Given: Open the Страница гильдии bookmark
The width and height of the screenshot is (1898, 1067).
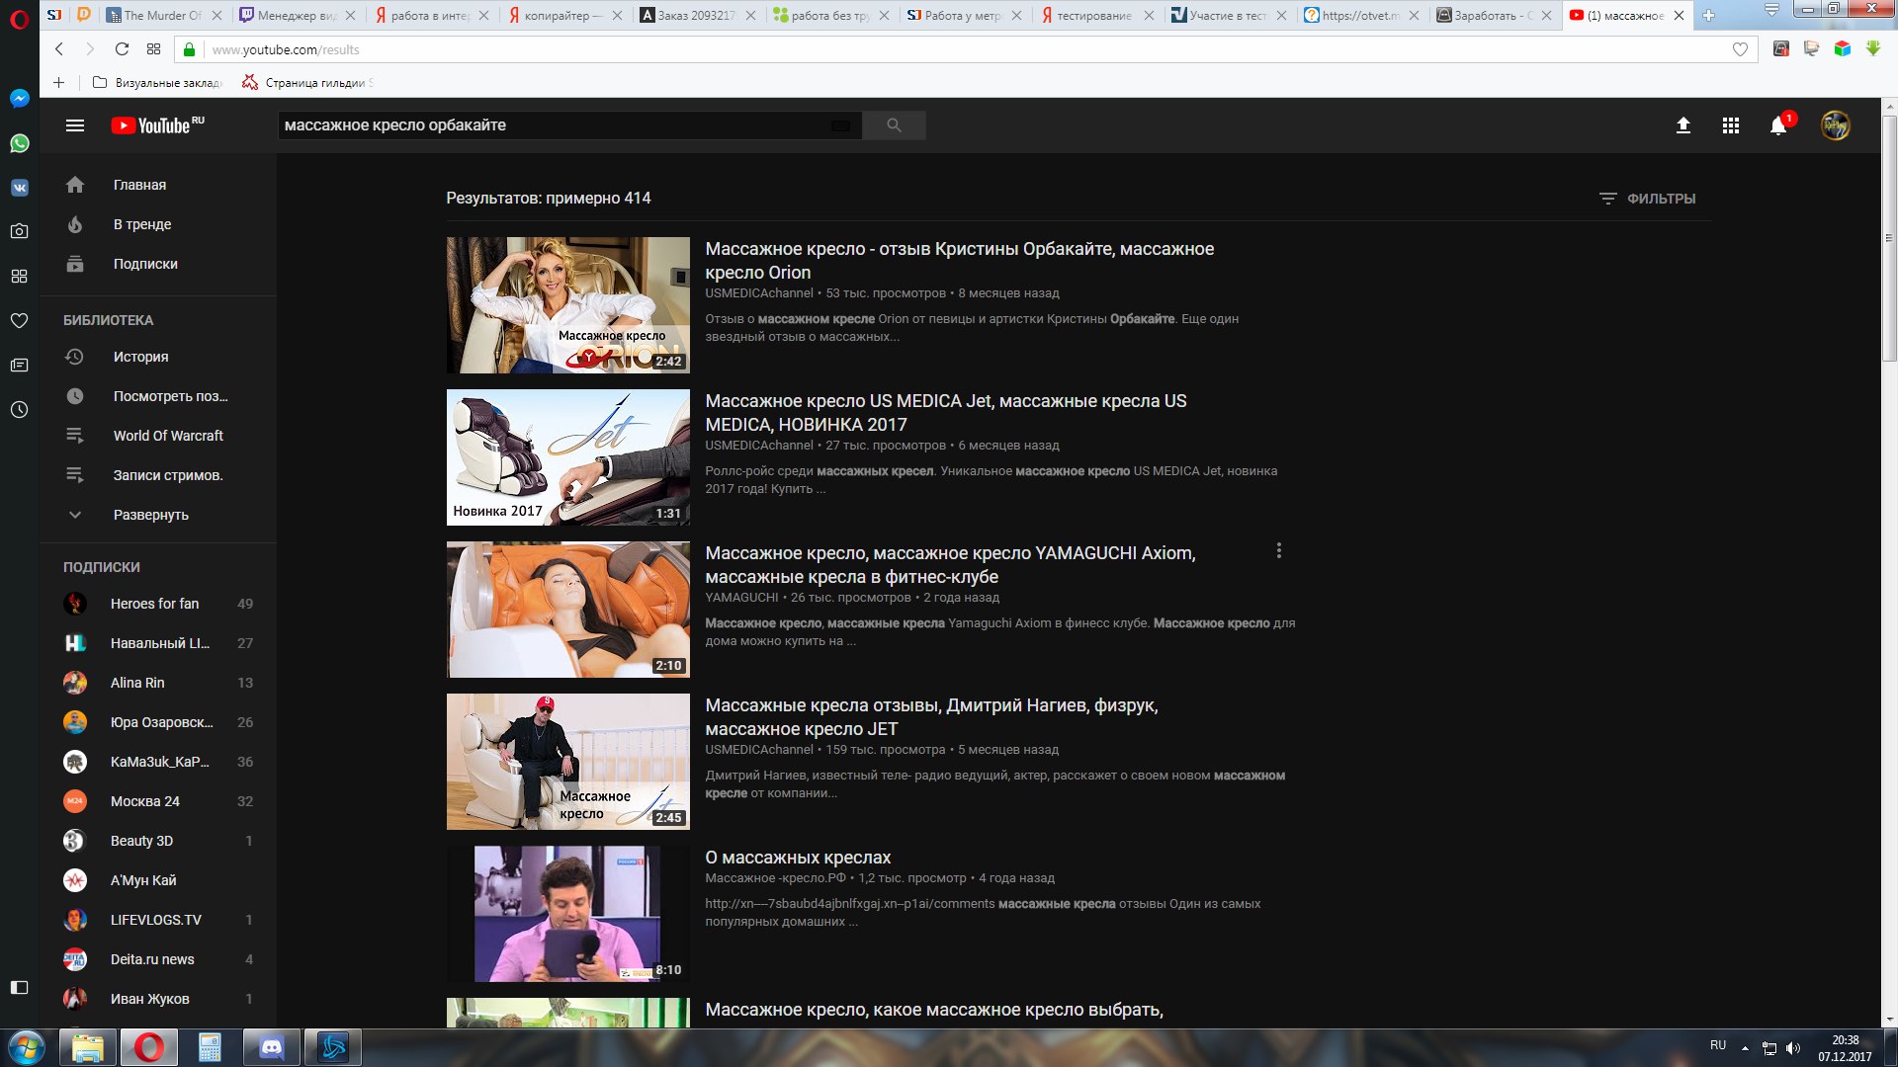Looking at the screenshot, I should click(x=307, y=83).
